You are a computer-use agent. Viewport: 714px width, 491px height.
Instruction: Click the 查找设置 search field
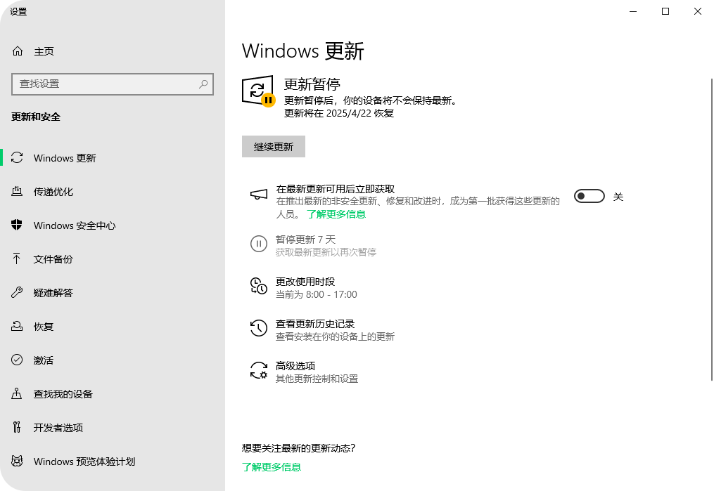click(x=113, y=84)
